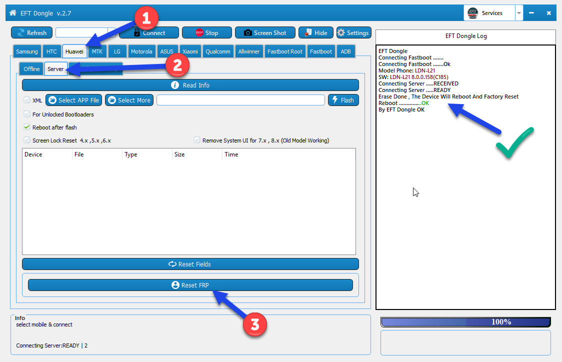Click the Refresh button
This screenshot has height=362, width=562.
[32, 32]
